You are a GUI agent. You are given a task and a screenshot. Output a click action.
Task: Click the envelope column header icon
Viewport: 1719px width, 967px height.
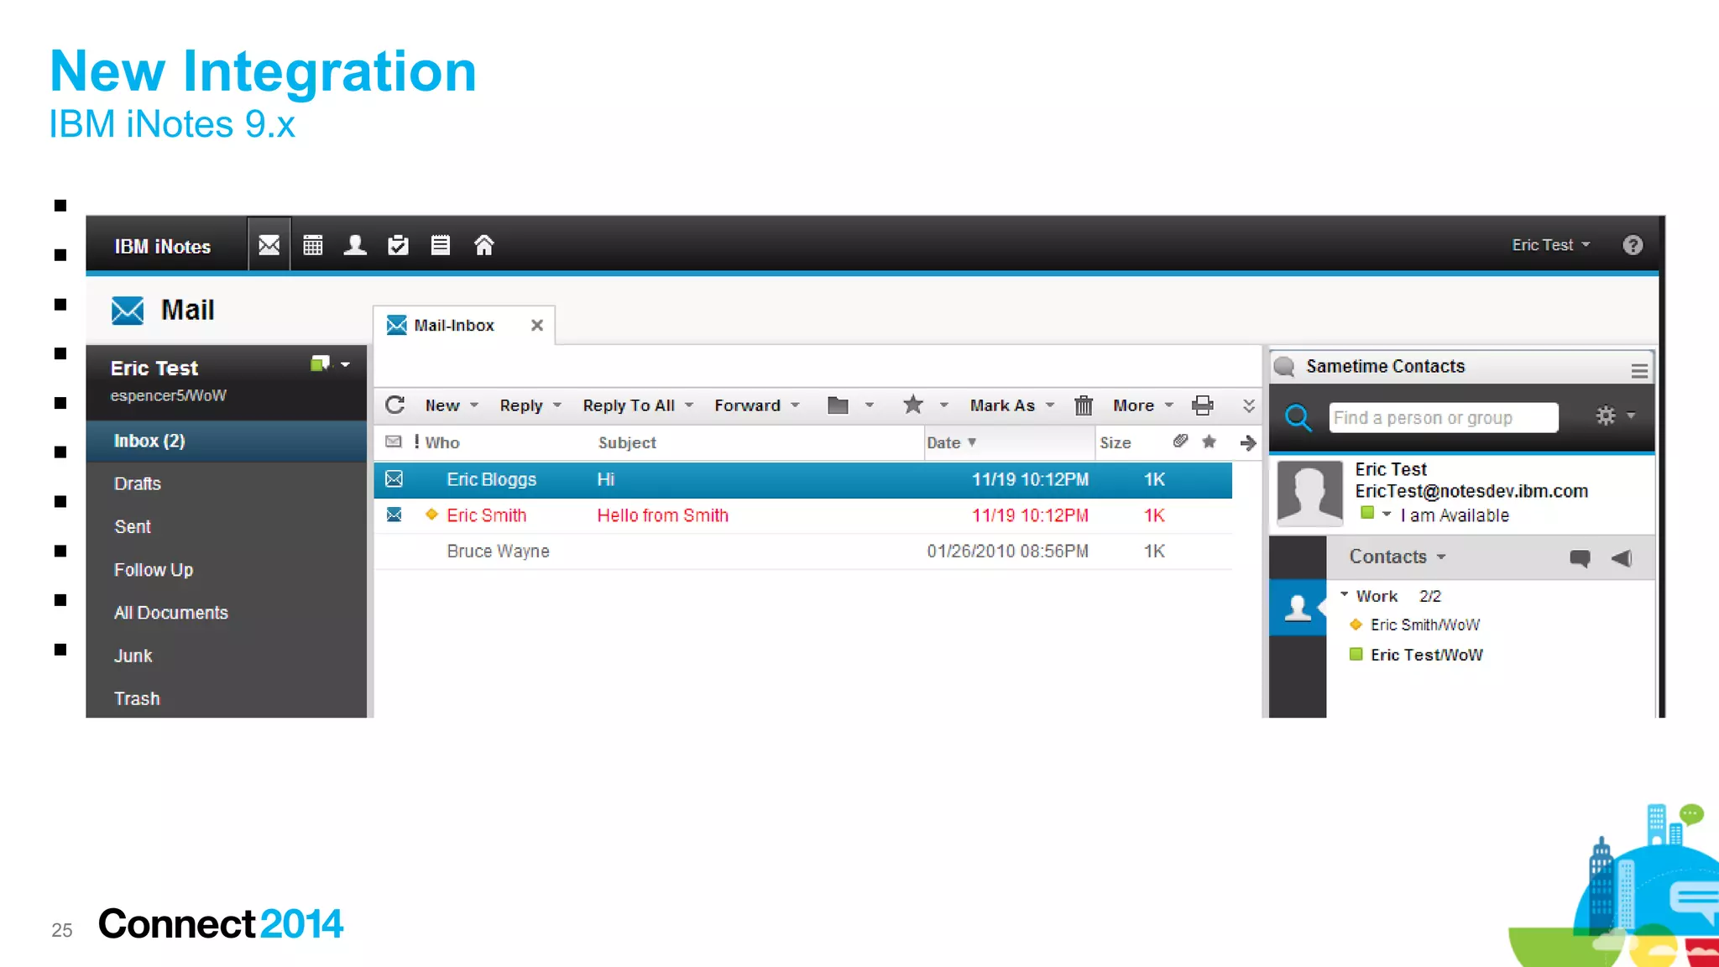(x=394, y=442)
